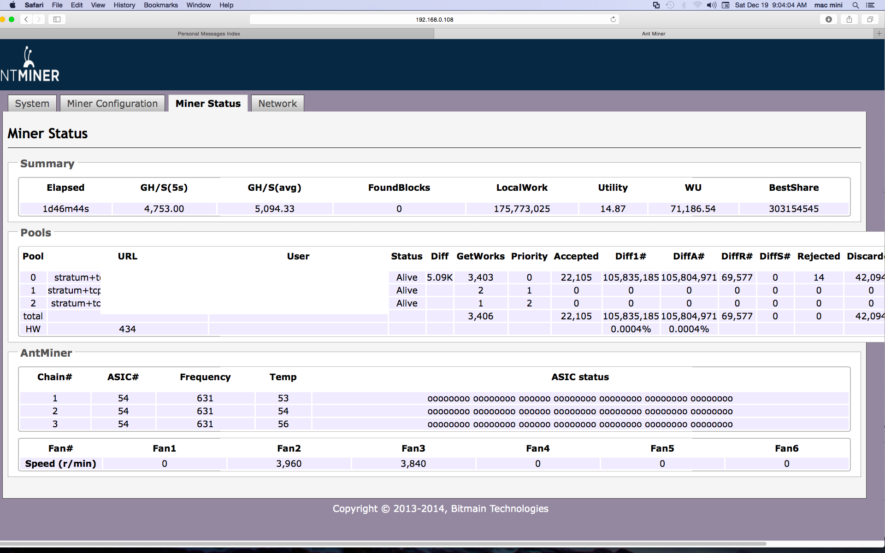This screenshot has height=553, width=885.
Task: Click the Safari forward arrow button
Action: (x=39, y=19)
